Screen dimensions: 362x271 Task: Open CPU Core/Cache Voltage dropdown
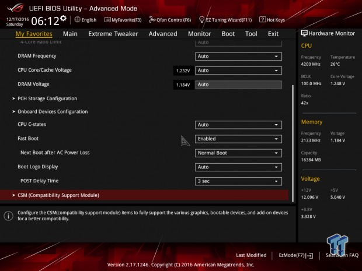click(x=238, y=71)
